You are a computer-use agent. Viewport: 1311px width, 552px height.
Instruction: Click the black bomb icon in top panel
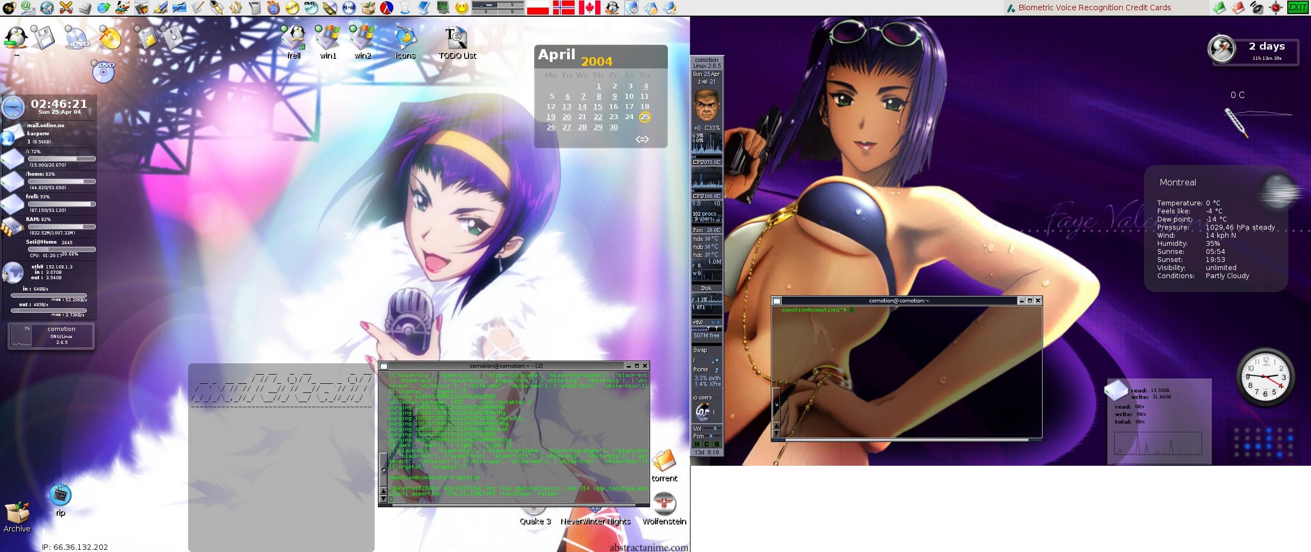pos(9,8)
